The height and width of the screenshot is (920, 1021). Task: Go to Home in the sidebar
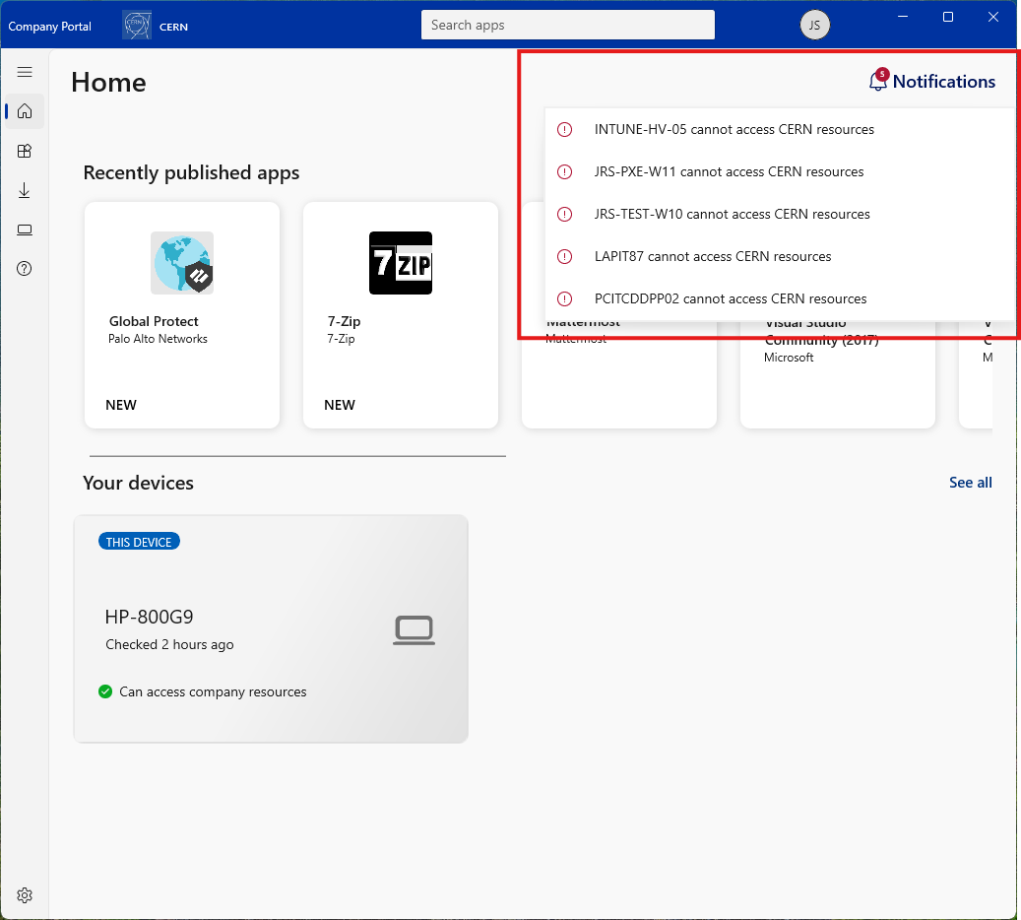(25, 111)
